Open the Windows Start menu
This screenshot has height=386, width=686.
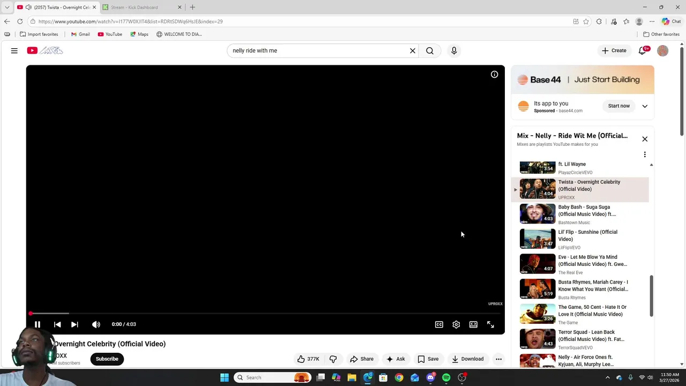tap(225, 377)
